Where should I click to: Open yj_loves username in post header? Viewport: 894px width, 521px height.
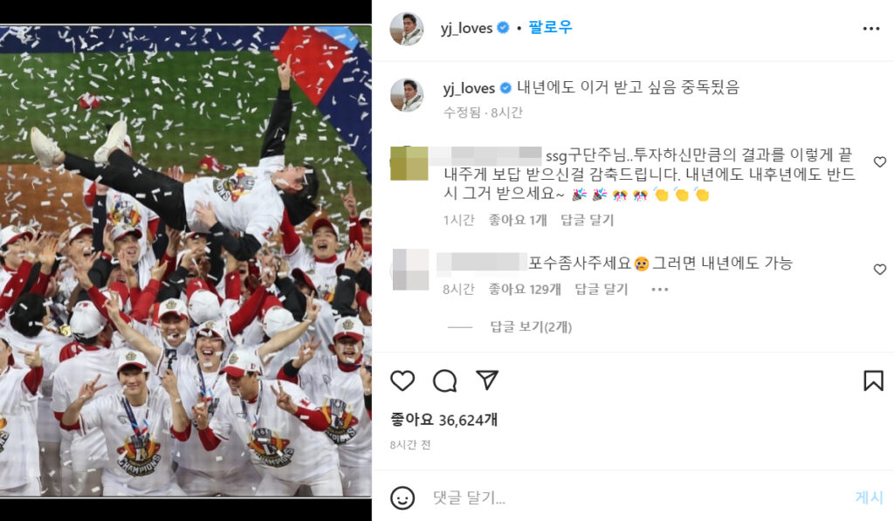click(466, 28)
